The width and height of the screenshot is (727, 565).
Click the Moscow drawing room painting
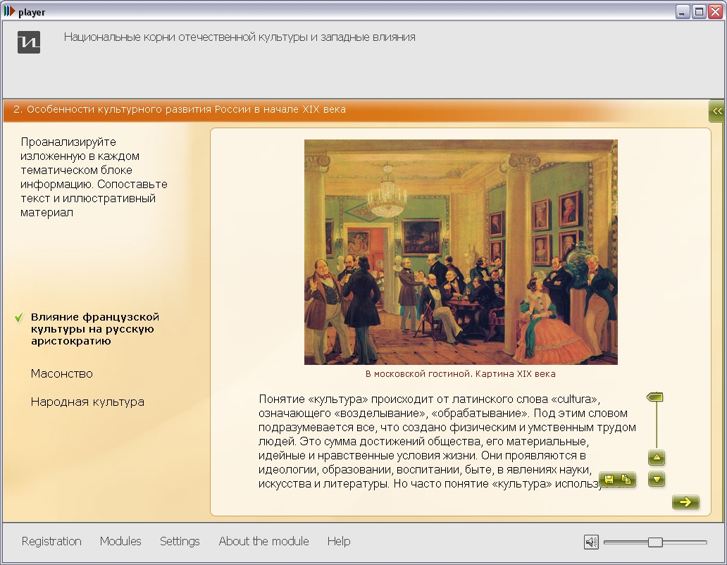click(x=461, y=252)
